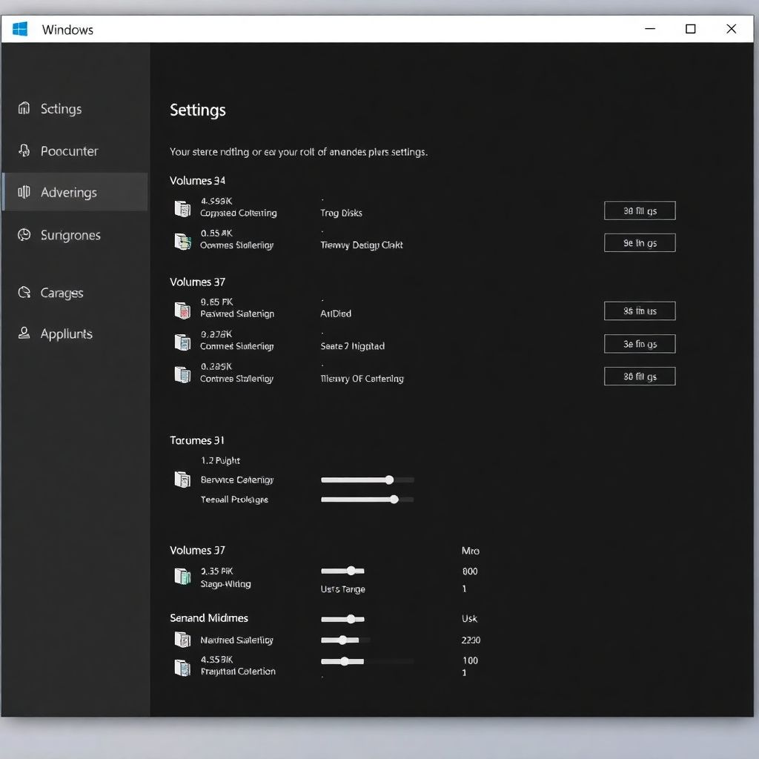The image size is (759, 759).
Task: Click the Windows logo in the title bar
Action: (x=20, y=29)
